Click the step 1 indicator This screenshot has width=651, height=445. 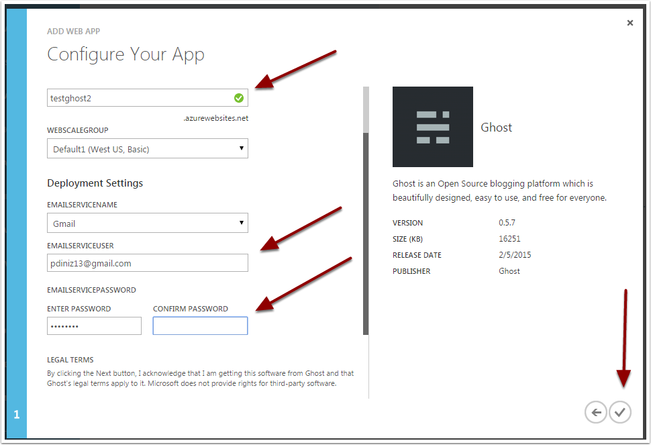17,414
